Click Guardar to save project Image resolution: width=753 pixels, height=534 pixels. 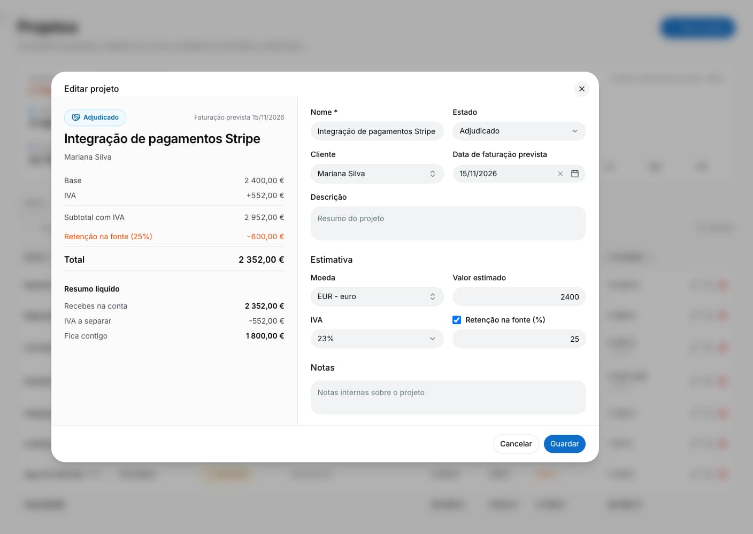(565, 444)
